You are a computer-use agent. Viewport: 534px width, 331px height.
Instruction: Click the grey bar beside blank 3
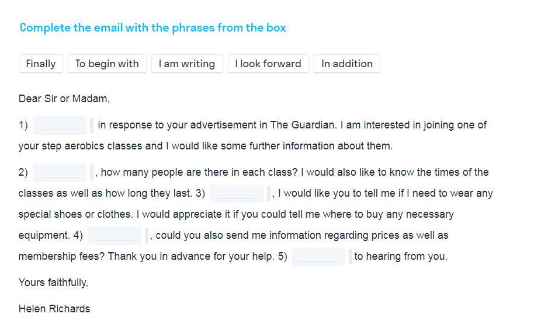269,193
